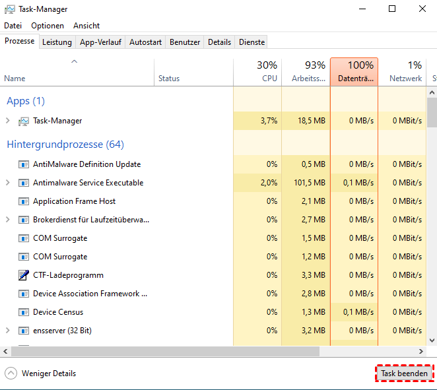The image size is (437, 390).
Task: Click the Task-Manager title bar icon
Action: [x=9, y=9]
